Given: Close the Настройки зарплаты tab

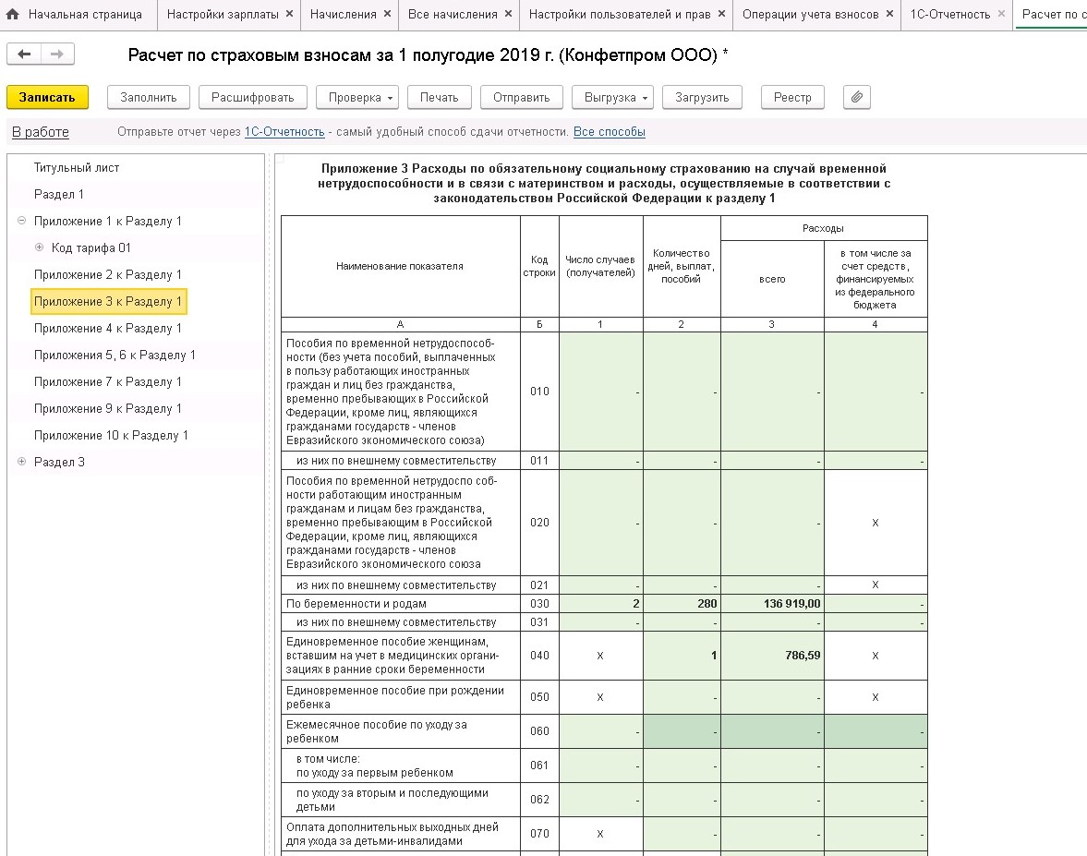Looking at the screenshot, I should click(x=289, y=15).
